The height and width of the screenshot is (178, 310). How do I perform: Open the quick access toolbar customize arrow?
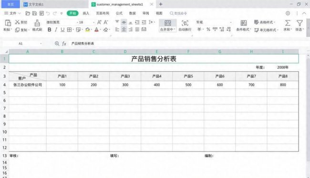point(62,13)
